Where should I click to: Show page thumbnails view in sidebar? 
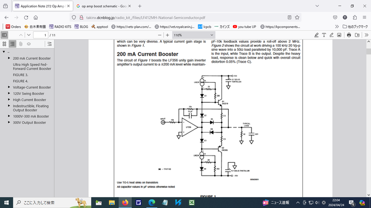pyautogui.click(x=5, y=44)
